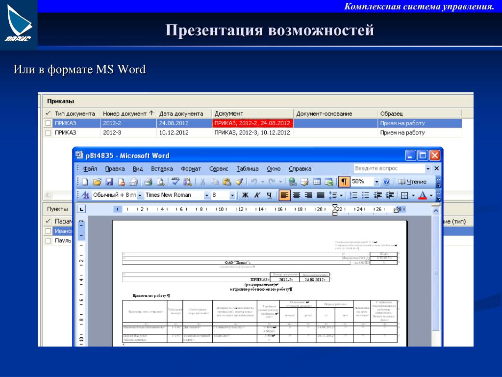Toggle underline Ч formatting

coord(269,195)
